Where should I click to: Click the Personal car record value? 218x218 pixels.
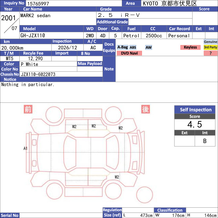click(x=179, y=36)
